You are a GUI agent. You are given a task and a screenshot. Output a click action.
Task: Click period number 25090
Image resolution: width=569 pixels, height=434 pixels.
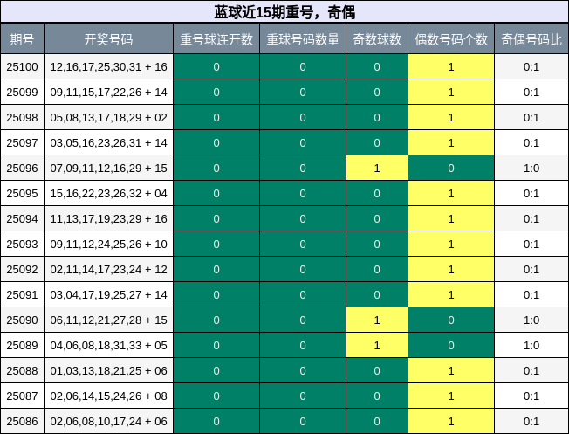(x=22, y=320)
